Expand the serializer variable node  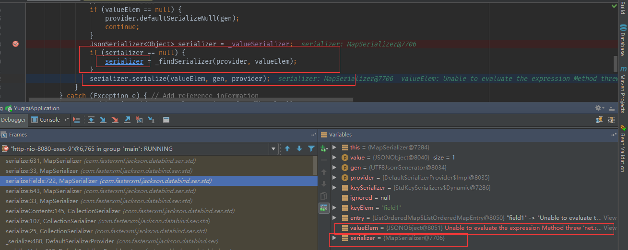pos(334,238)
